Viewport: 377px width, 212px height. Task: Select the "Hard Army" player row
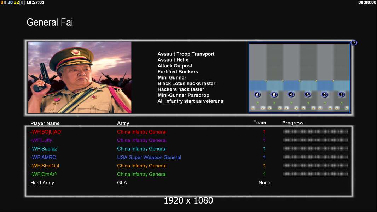tap(42, 183)
